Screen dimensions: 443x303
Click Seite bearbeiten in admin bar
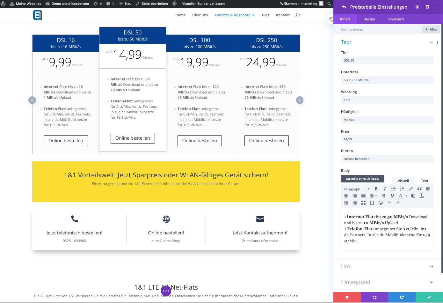tap(152, 4)
